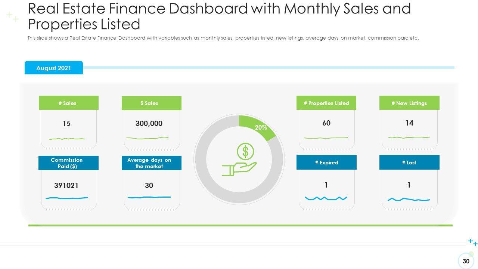Click the # Sales green sparkline
Image resolution: width=478 pixels, height=269 pixels.
click(x=67, y=139)
